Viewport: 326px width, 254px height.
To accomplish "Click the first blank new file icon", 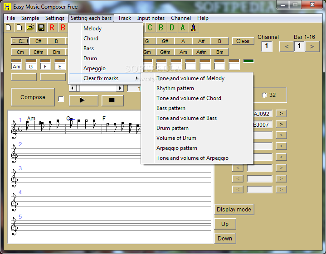I will point(9,28).
